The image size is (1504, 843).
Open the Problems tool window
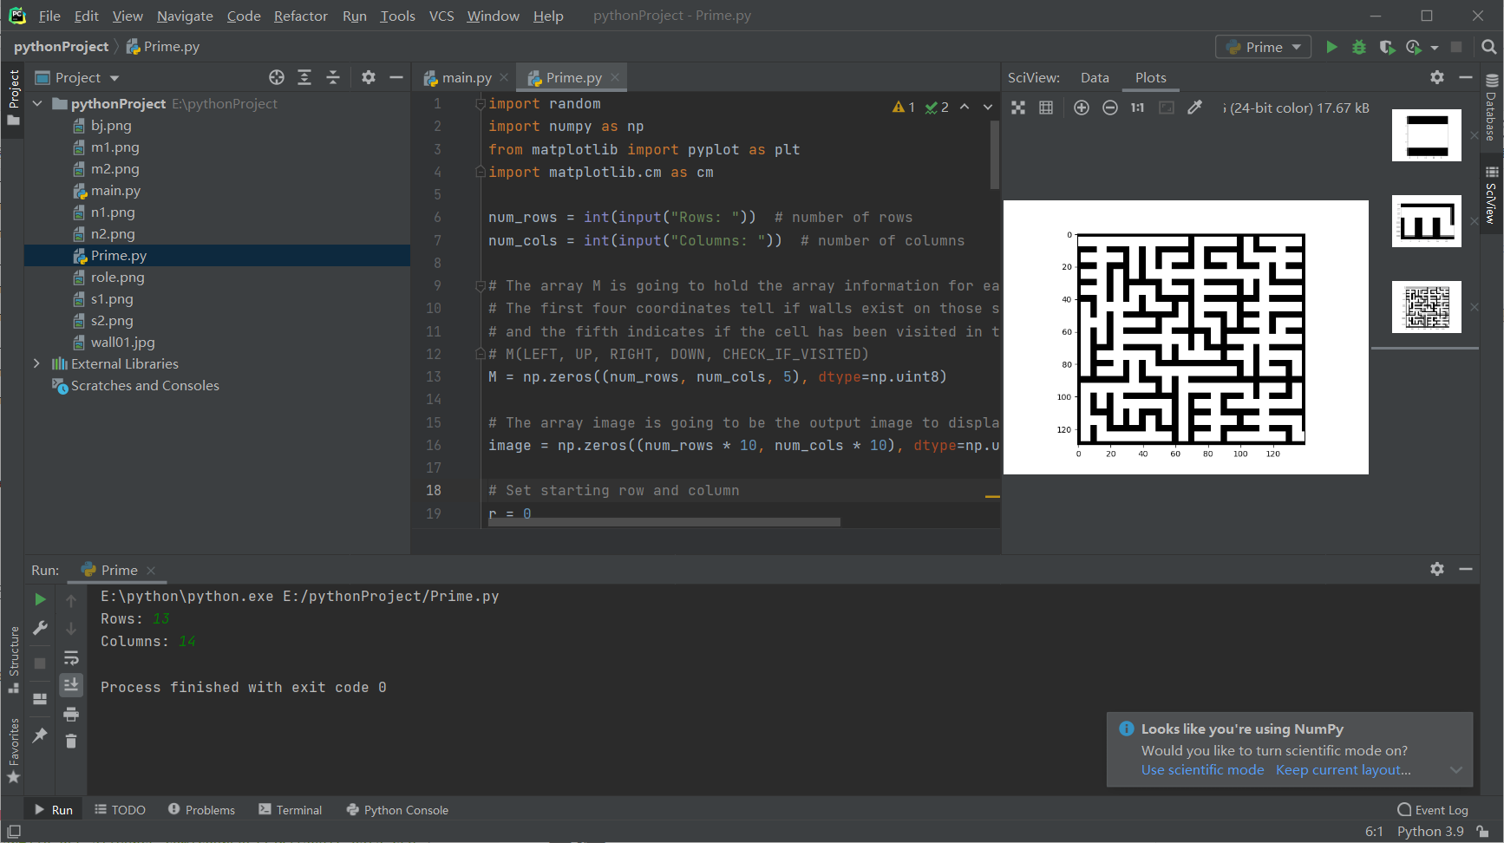click(x=201, y=810)
